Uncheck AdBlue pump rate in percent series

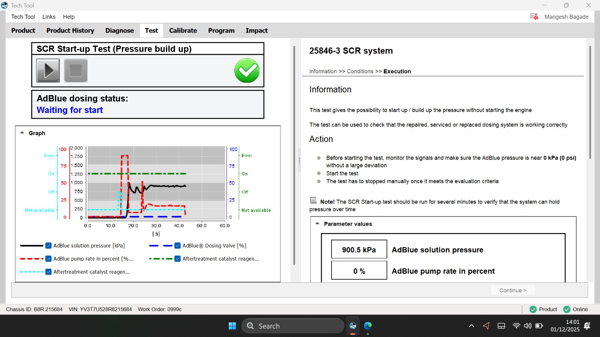pyautogui.click(x=48, y=259)
